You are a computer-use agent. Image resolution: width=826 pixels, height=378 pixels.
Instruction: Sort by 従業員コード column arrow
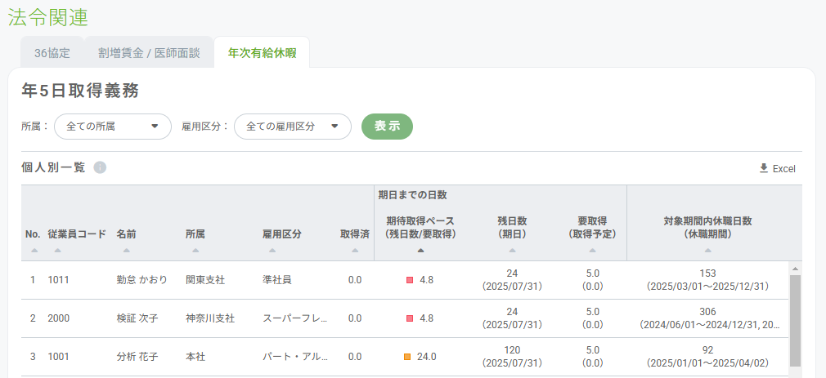56,251
